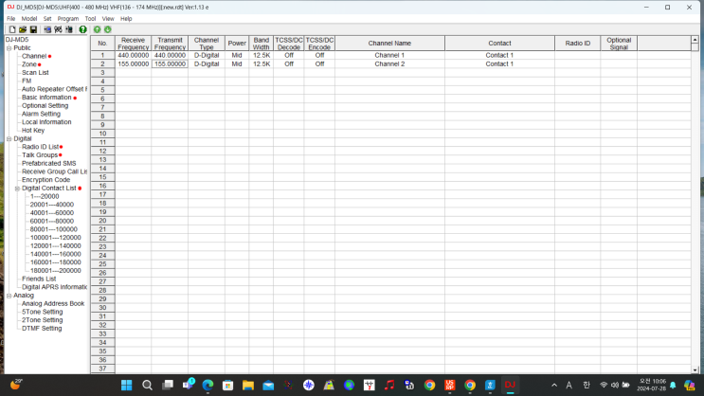Show hidden system tray icons
The width and height of the screenshot is (704, 396).
[554, 386]
